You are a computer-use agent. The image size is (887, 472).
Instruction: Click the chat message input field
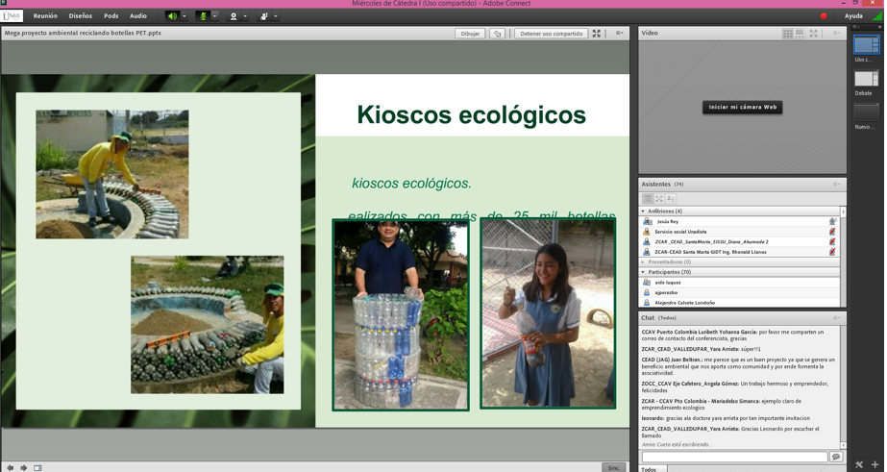pos(734,457)
